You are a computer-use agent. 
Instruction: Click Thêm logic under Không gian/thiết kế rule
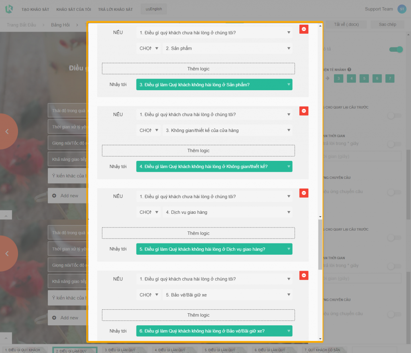click(198, 150)
